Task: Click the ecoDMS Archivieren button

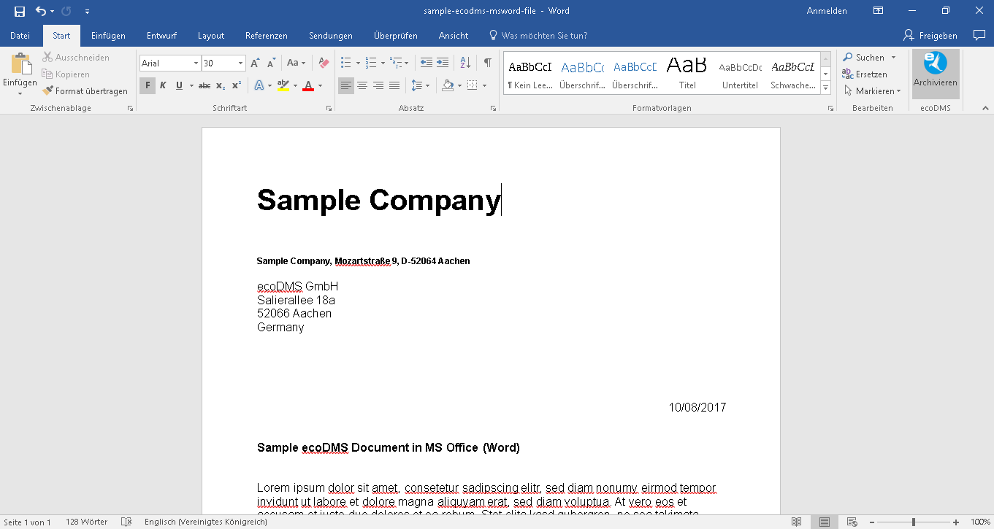Action: (935, 74)
